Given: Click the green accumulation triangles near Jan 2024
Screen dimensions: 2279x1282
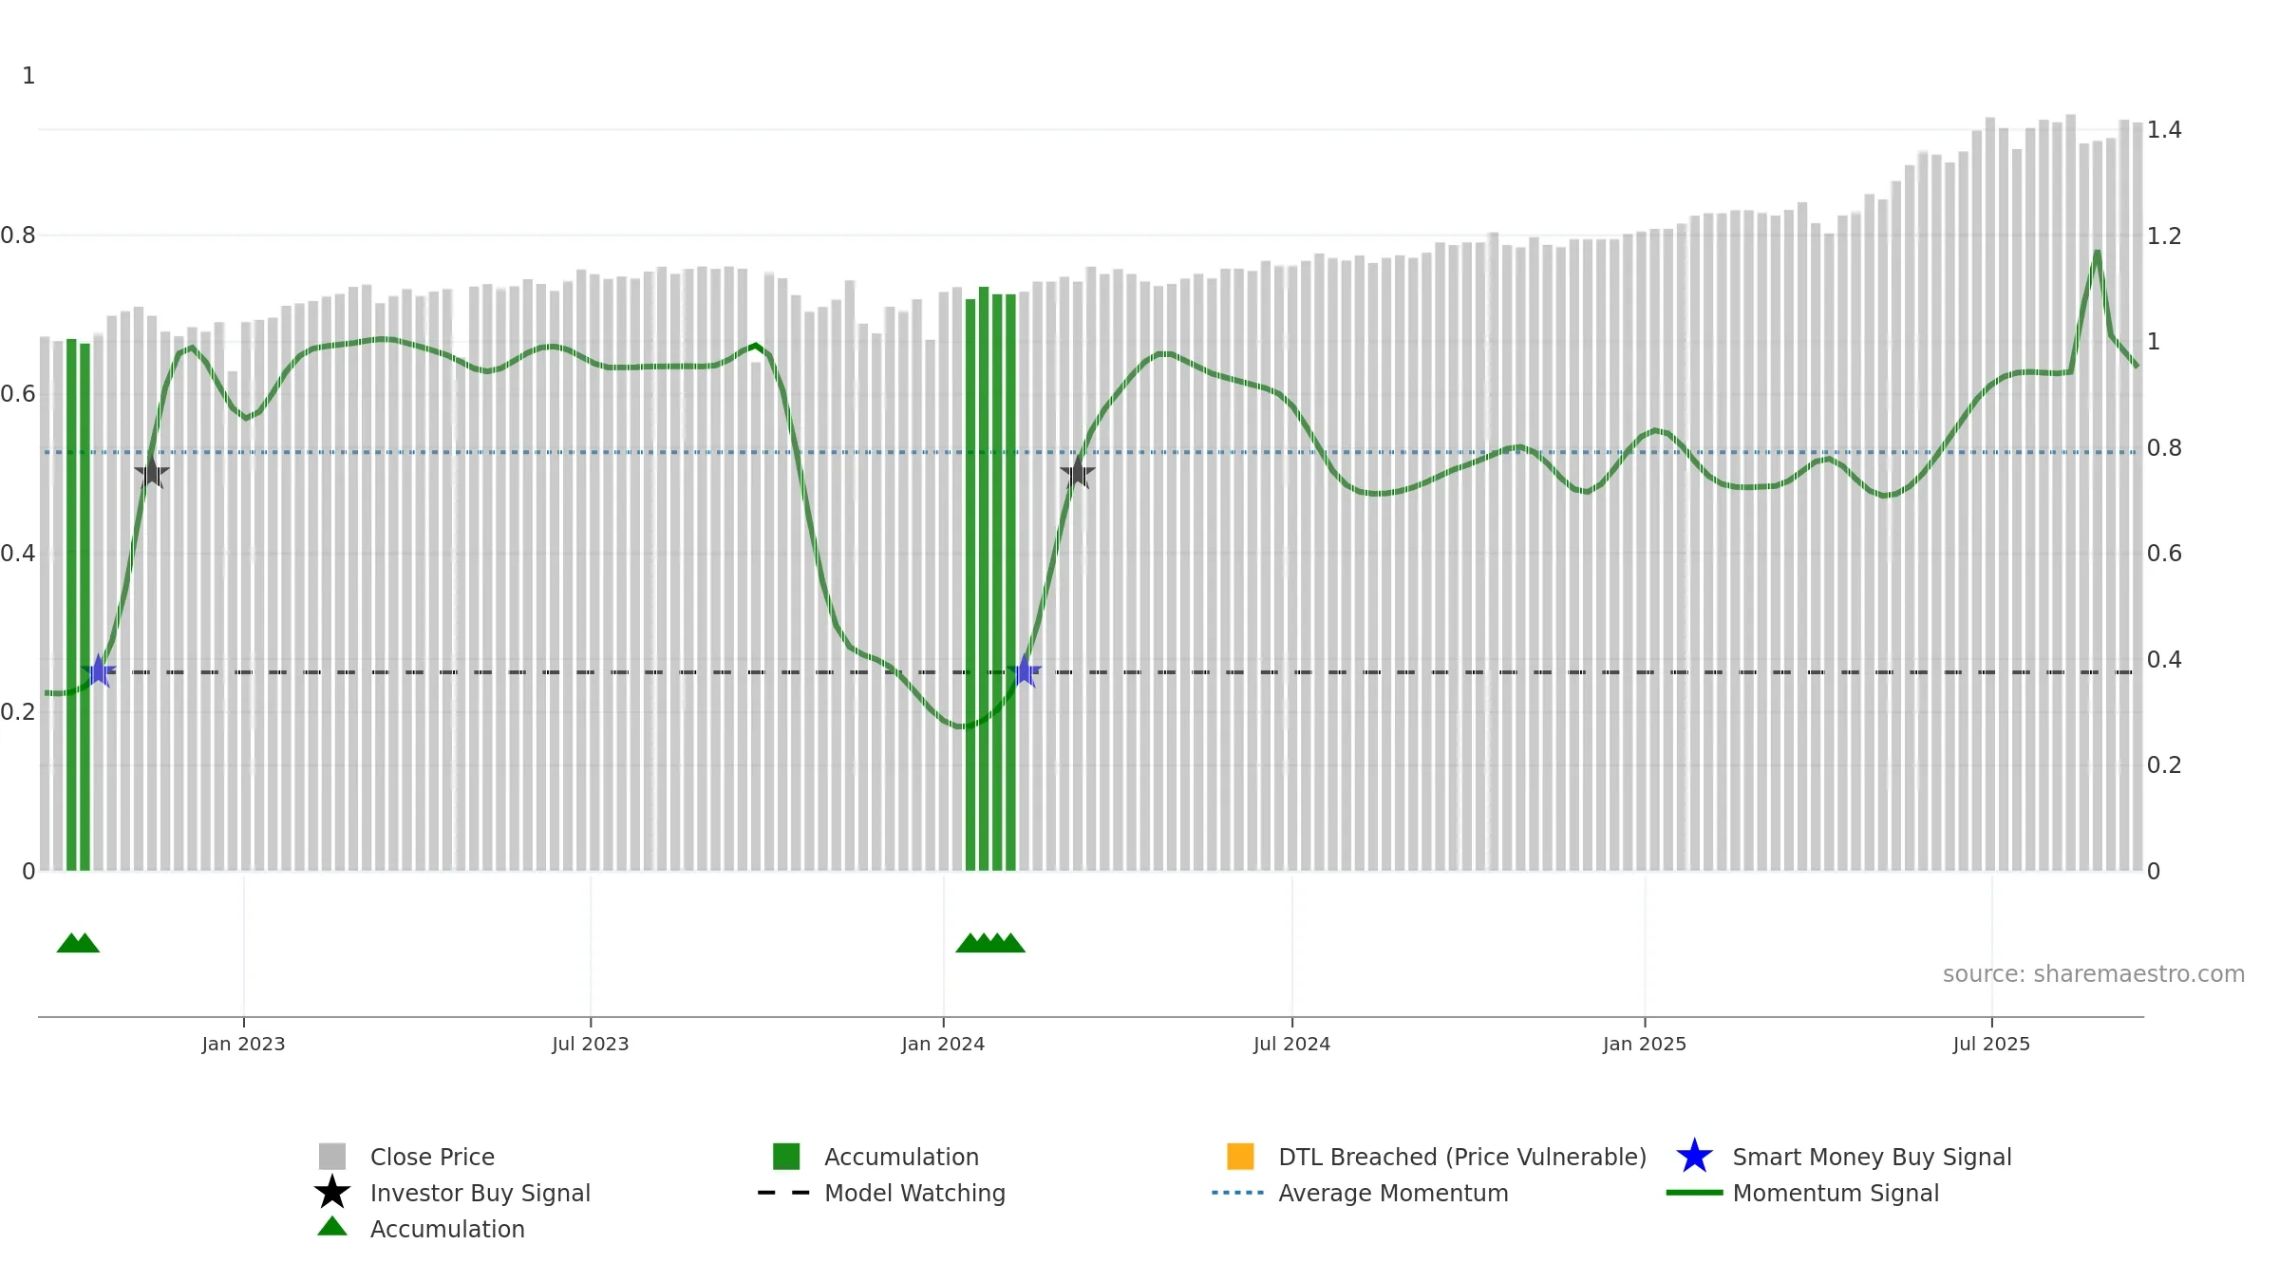Looking at the screenshot, I should coord(990,942).
